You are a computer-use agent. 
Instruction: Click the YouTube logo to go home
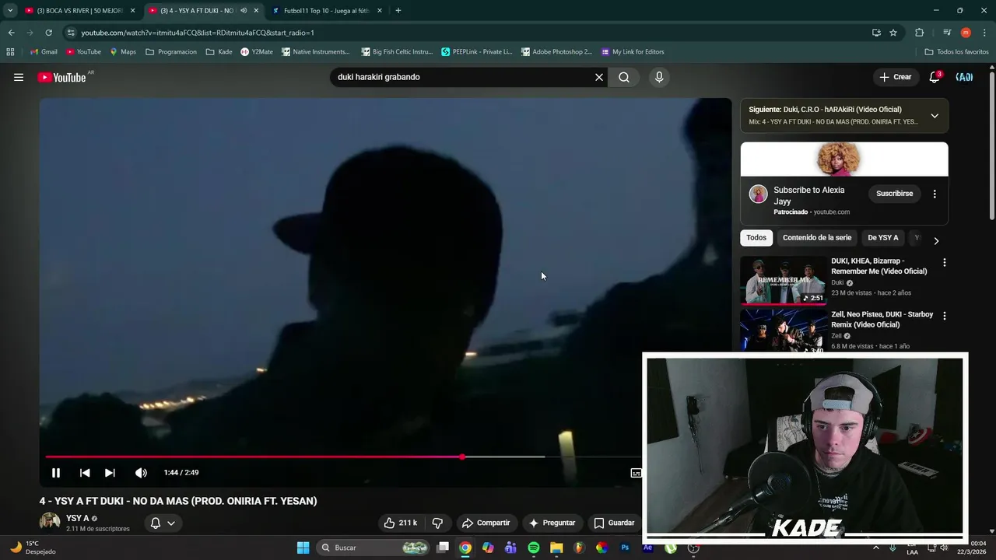pyautogui.click(x=61, y=77)
